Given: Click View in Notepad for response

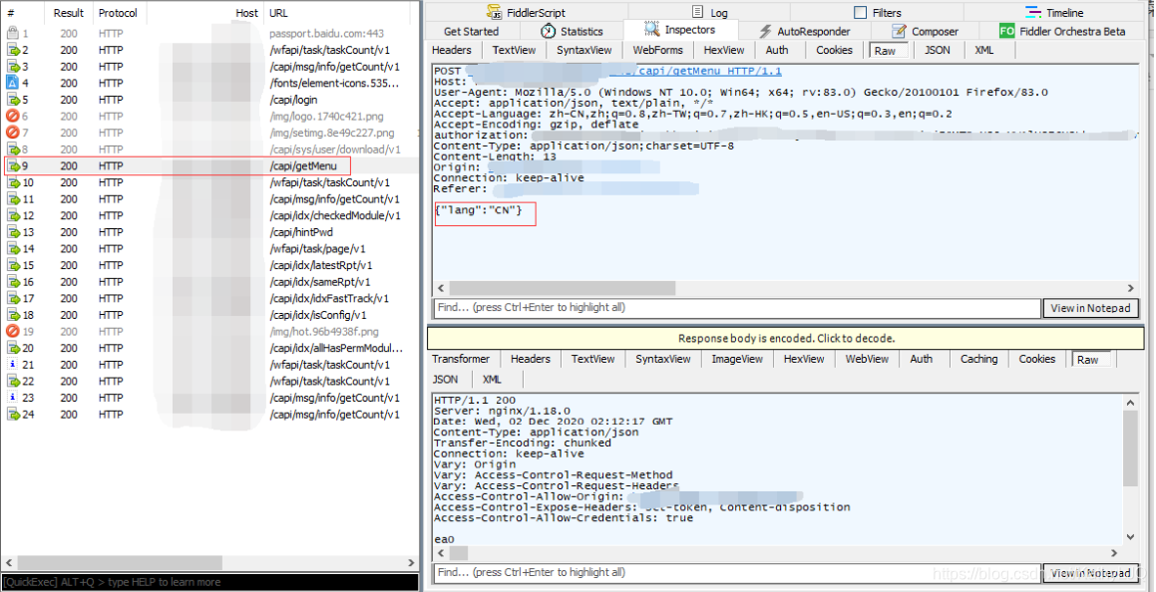Looking at the screenshot, I should point(1090,573).
